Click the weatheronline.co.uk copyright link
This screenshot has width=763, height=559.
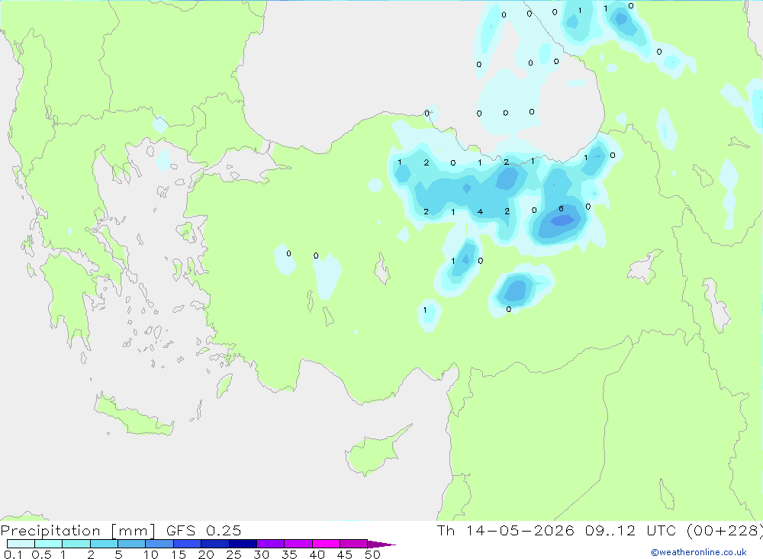pyautogui.click(x=699, y=552)
